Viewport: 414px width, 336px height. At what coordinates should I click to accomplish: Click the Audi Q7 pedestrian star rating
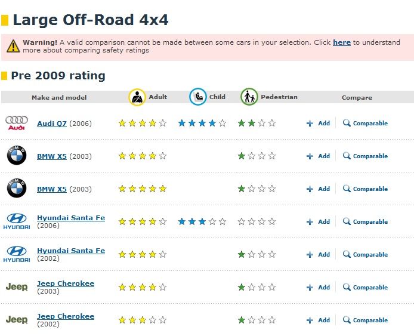[x=257, y=123]
